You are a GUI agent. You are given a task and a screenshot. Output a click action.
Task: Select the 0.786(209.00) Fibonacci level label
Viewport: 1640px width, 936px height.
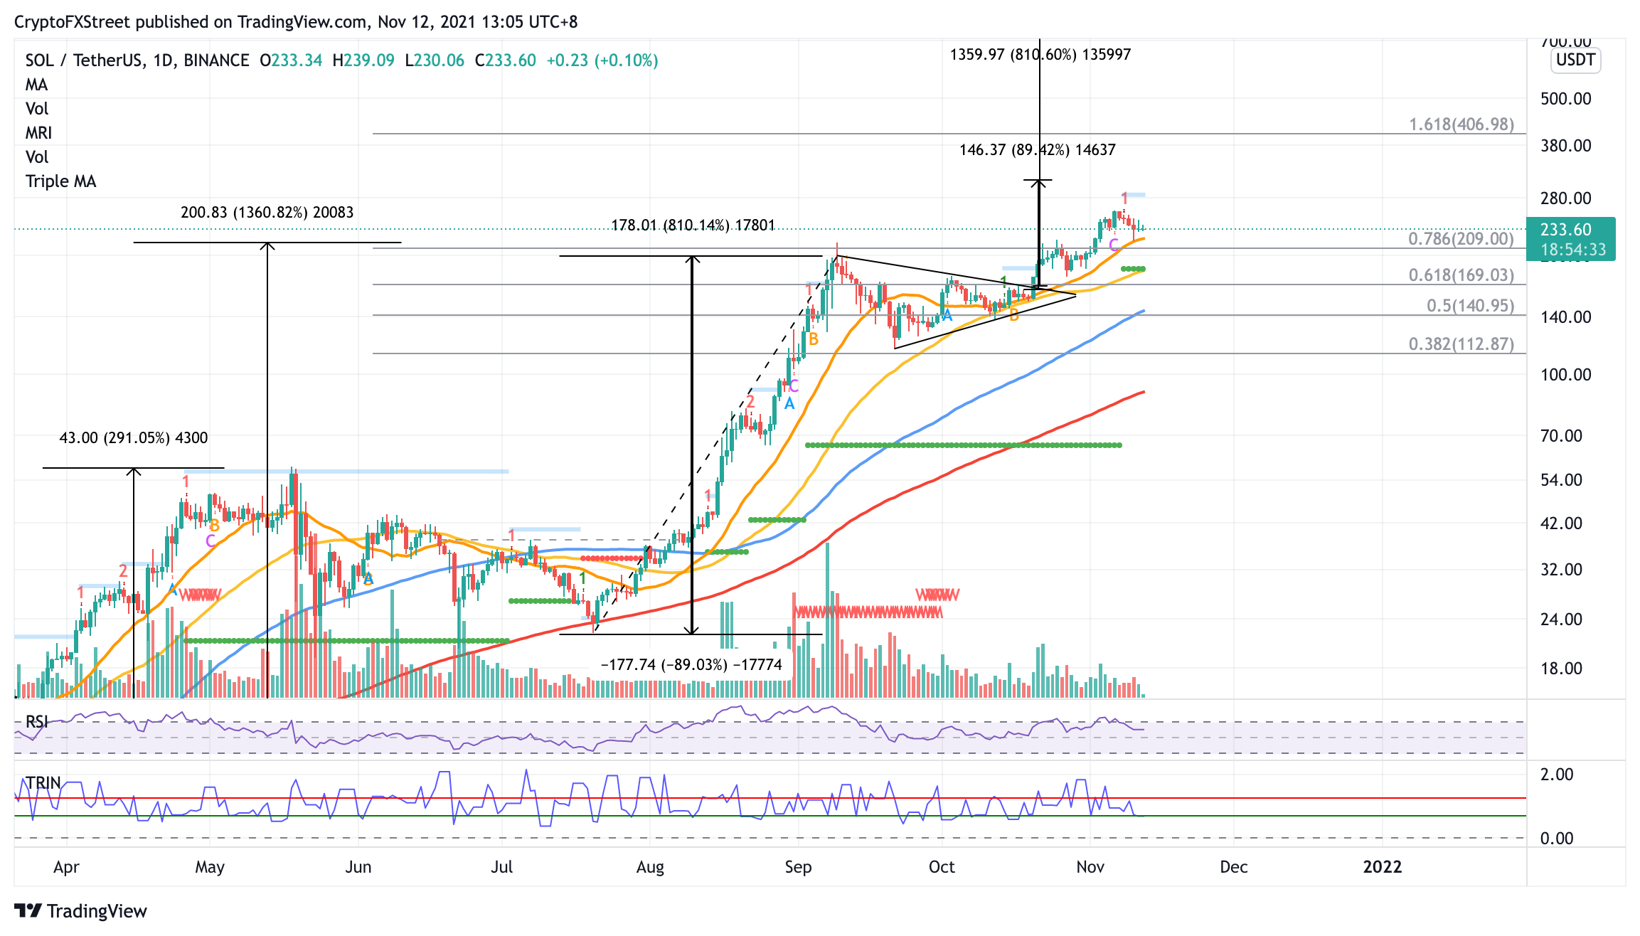click(1461, 238)
